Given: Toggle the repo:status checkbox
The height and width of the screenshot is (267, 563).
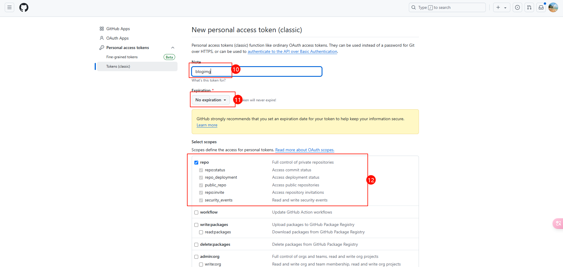Looking at the screenshot, I should pos(201,170).
